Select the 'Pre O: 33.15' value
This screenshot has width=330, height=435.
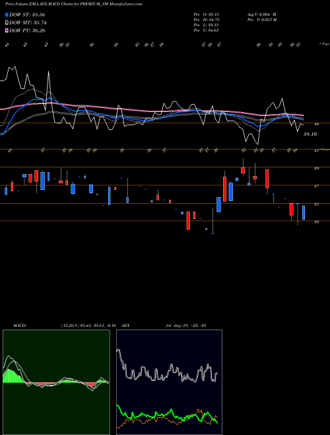click(x=206, y=14)
